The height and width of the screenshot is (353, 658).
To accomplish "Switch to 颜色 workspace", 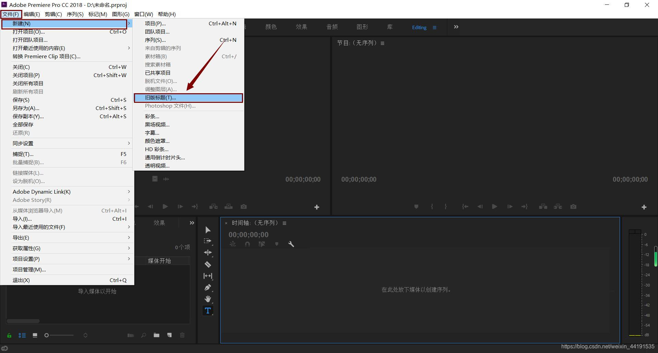I will point(271,27).
